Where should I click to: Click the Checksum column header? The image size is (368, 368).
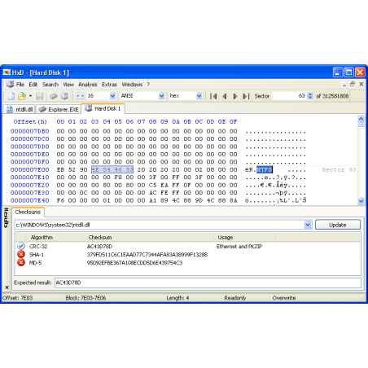coord(149,237)
